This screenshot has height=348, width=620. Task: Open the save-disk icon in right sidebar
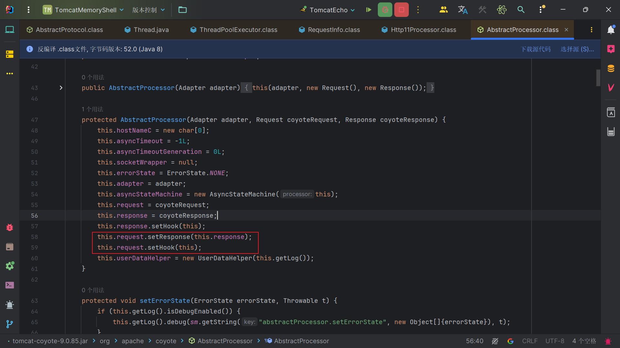click(x=611, y=132)
